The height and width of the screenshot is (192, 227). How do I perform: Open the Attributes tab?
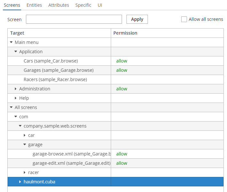coord(59,5)
